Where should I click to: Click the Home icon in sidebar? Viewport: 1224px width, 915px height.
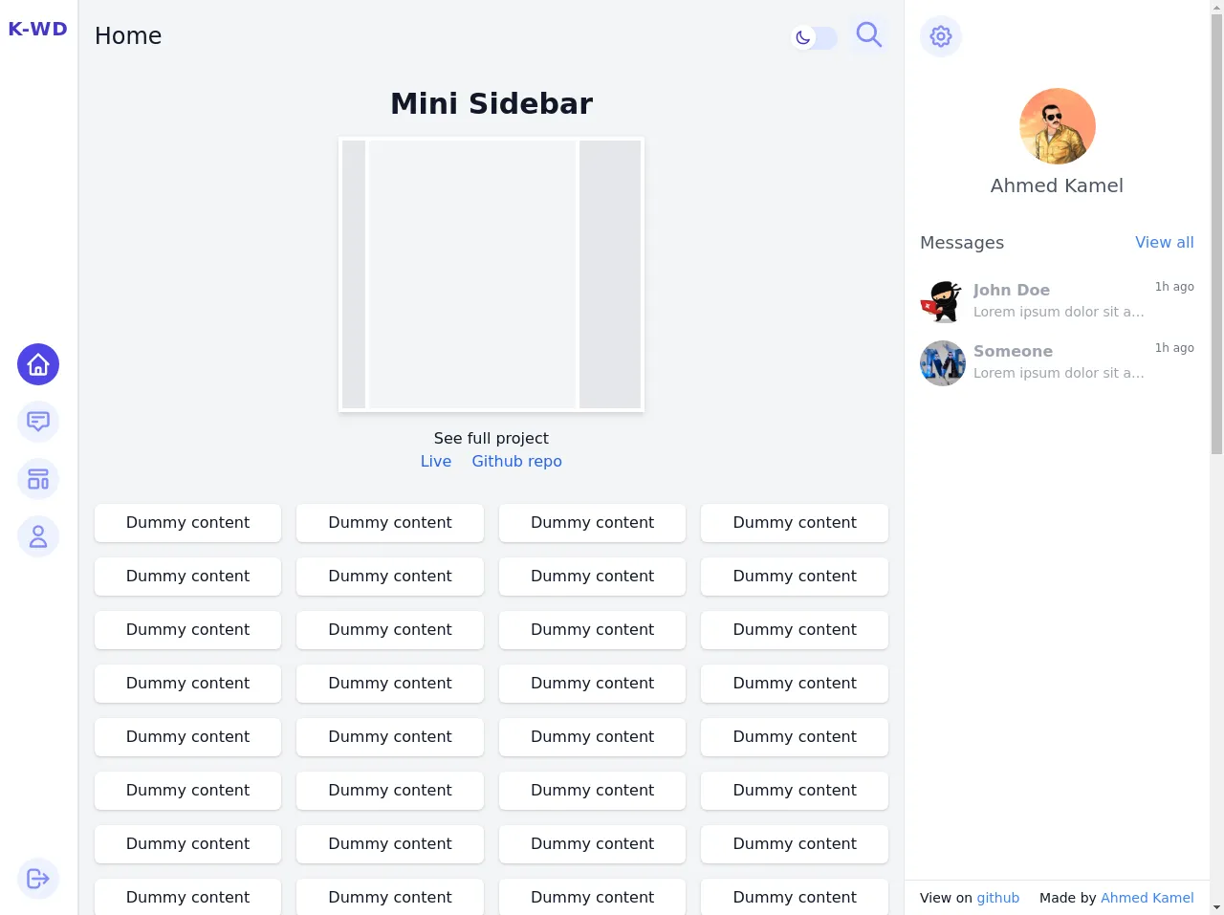pos(38,364)
